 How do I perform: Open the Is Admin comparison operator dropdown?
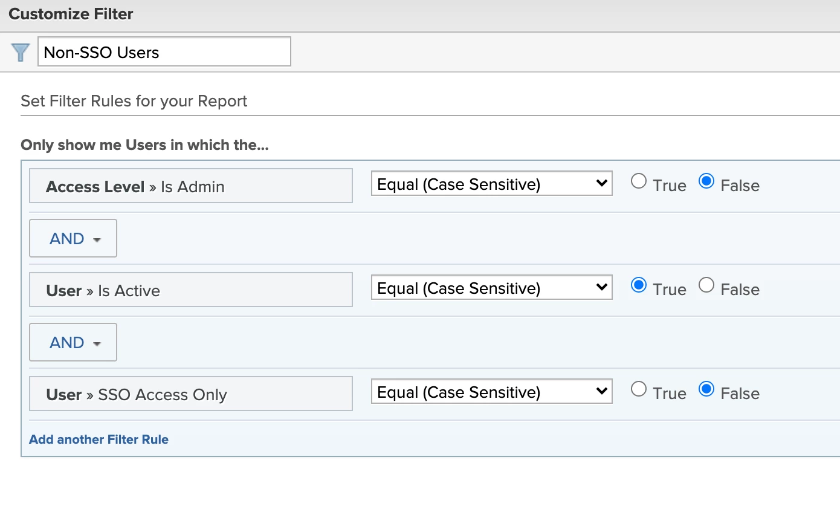click(x=492, y=184)
